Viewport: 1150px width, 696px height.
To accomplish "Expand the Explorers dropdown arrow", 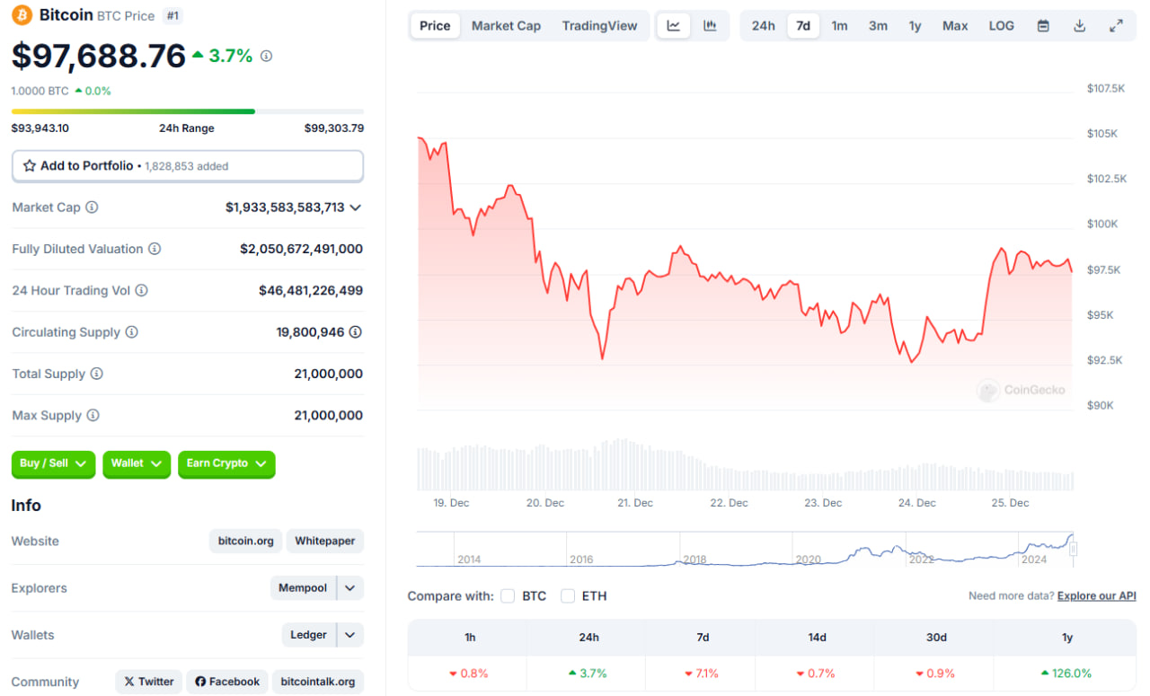I will point(350,588).
